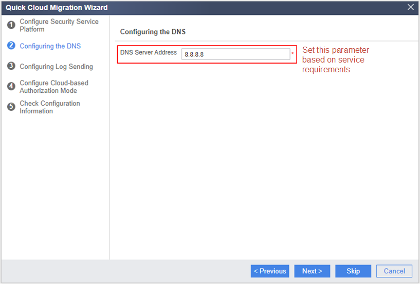This screenshot has width=420, height=284.
Task: Select the Configuring the DNS step
Action: pos(50,46)
